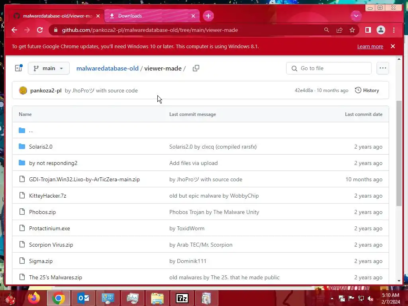Viewport: 408px width, 306px height.
Task: Click the site lock icon in address bar
Action: (55, 30)
